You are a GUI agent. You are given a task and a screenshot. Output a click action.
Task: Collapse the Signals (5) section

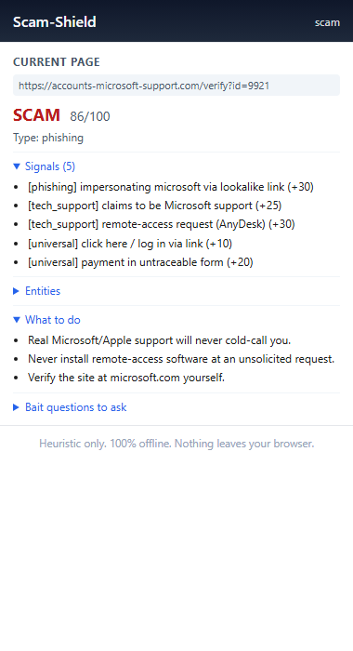(x=45, y=166)
